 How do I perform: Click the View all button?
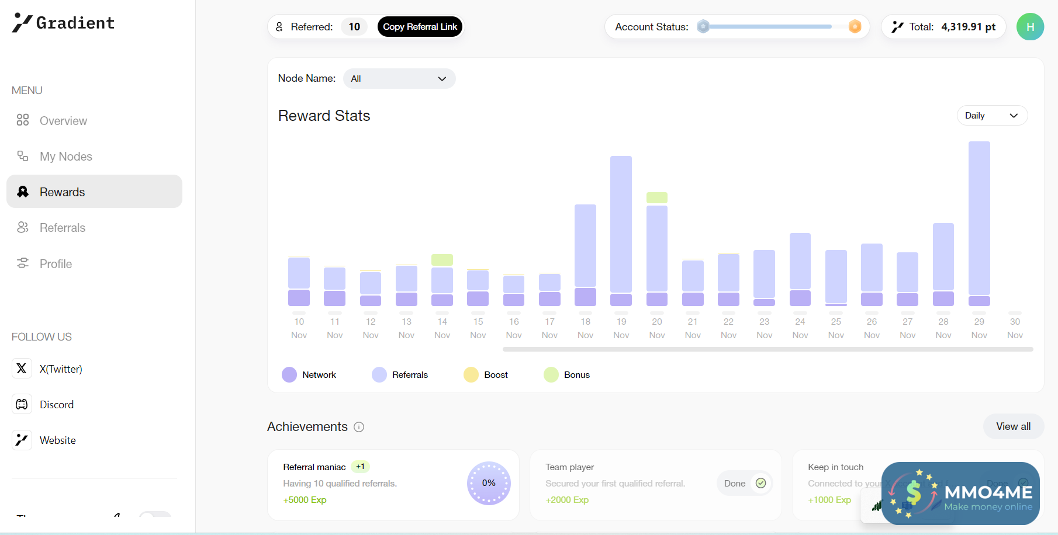click(1013, 426)
